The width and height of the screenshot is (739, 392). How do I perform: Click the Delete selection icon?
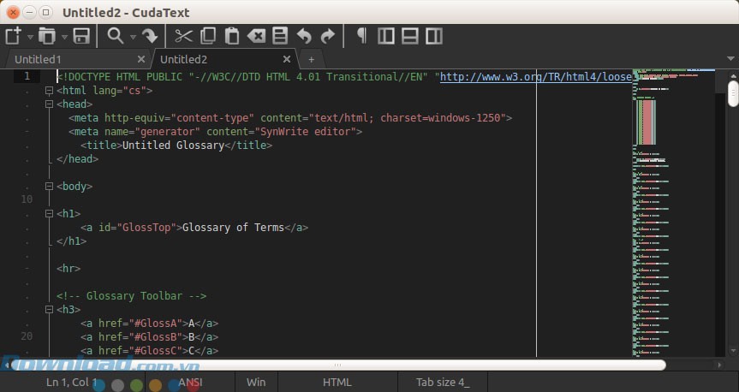(x=256, y=36)
